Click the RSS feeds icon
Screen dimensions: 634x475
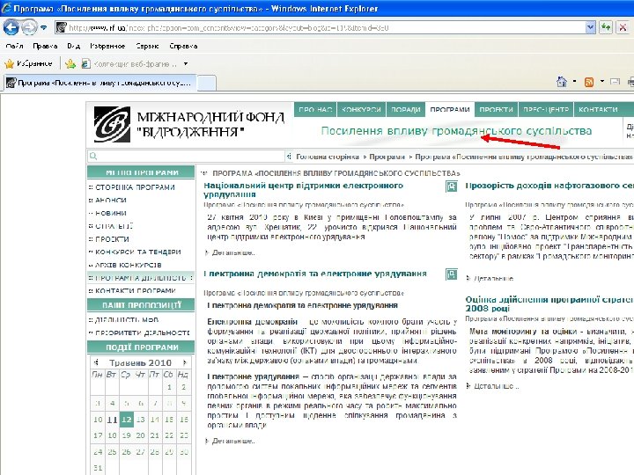pyautogui.click(x=589, y=82)
